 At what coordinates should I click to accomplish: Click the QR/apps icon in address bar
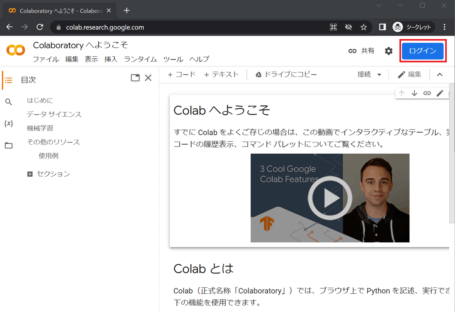tap(333, 27)
